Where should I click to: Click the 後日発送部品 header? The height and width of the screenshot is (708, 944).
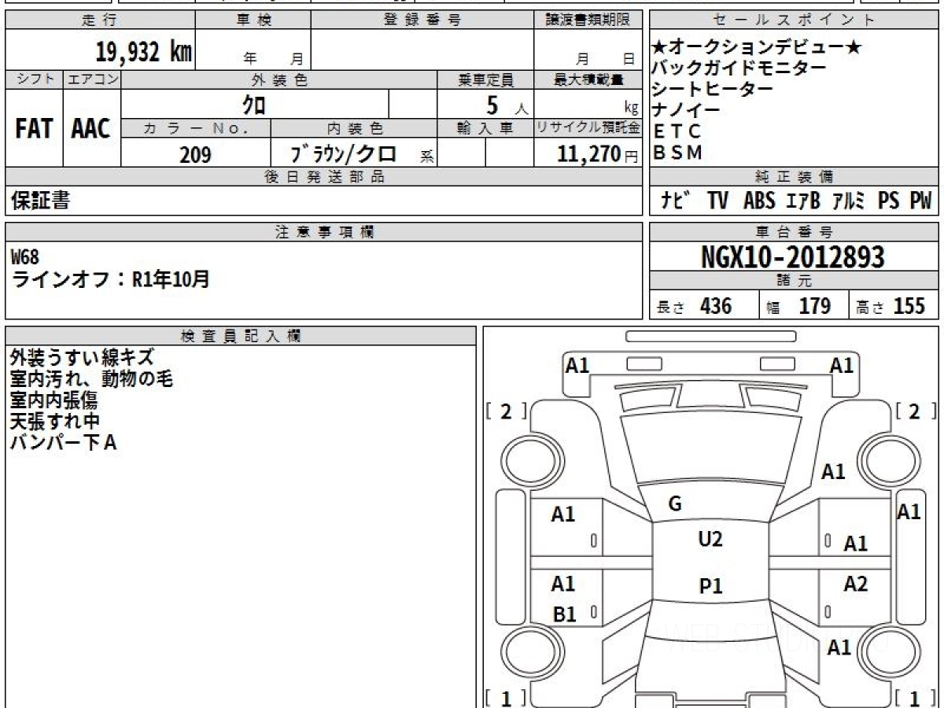pyautogui.click(x=324, y=177)
